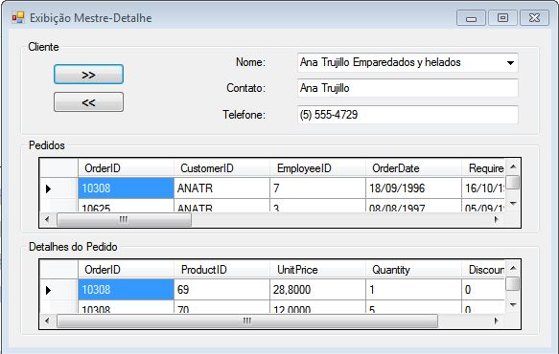Click OrderID column header in Pedidos grid
The height and width of the screenshot is (354, 559).
click(126, 168)
